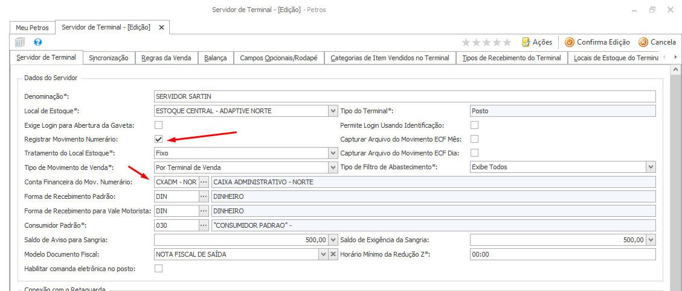This screenshot has width=682, height=291.
Task: Enable Capturar Arquivo do Movimento ECF Mês
Action: click(x=475, y=139)
